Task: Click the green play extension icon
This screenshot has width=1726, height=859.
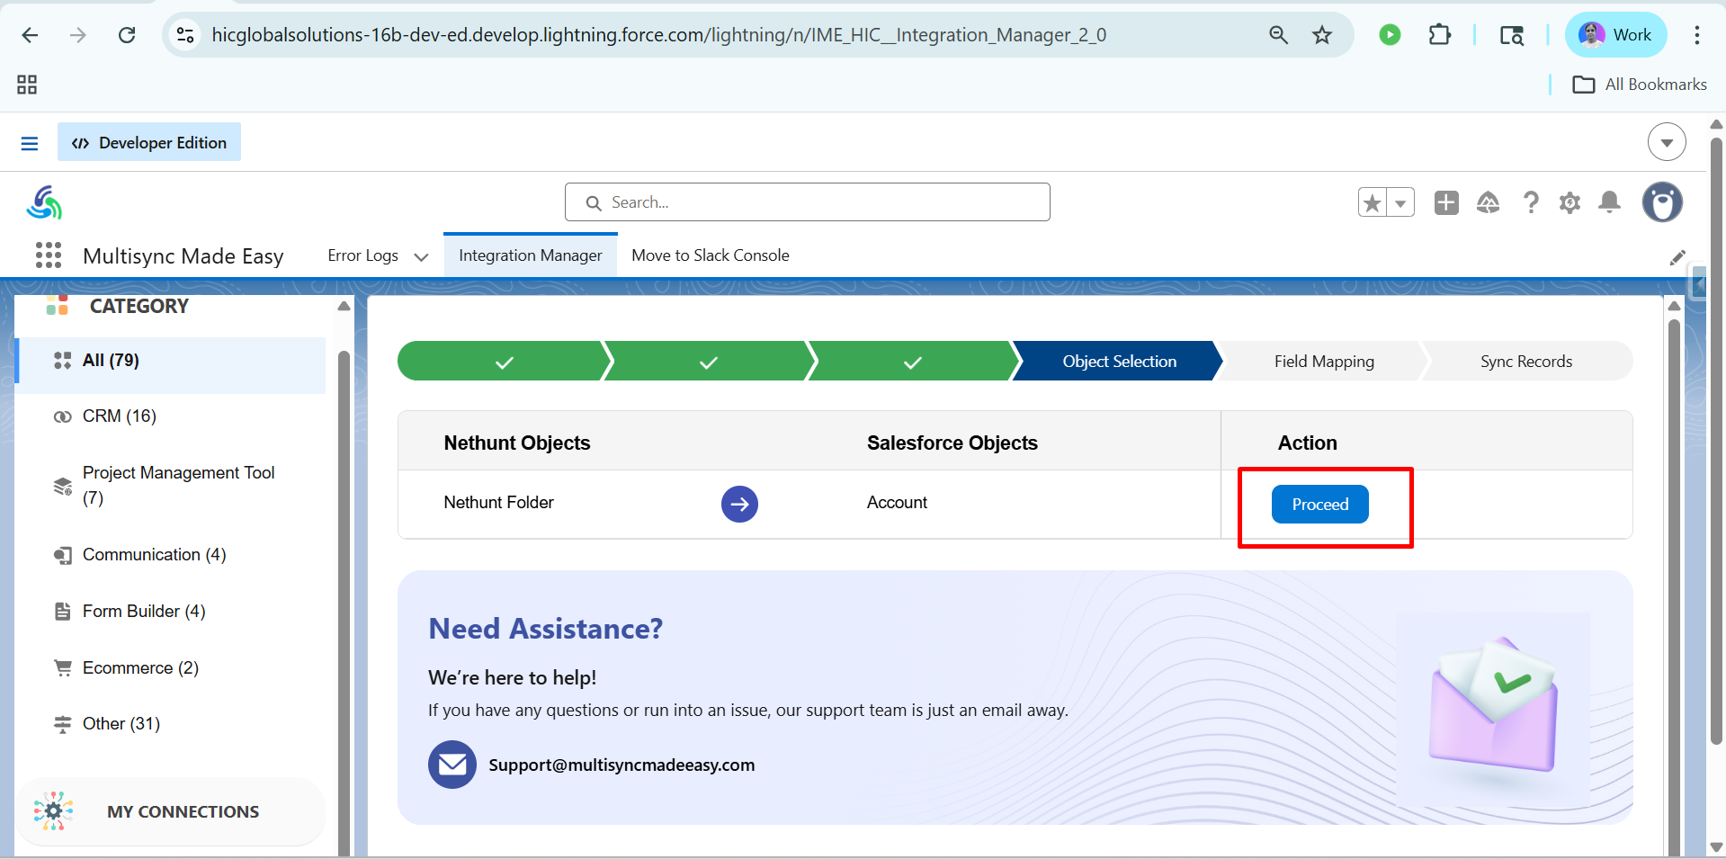Action: 1390,35
